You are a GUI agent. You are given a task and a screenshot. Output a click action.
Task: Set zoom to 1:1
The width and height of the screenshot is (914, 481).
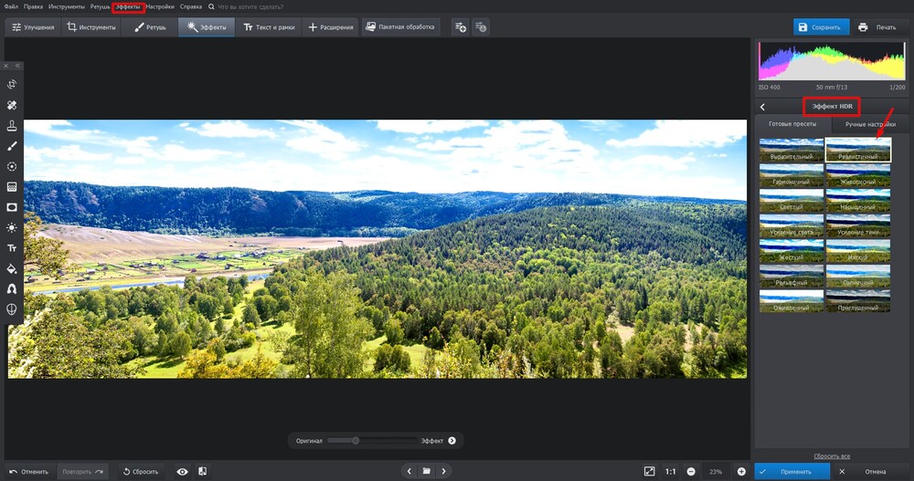pyautogui.click(x=670, y=472)
